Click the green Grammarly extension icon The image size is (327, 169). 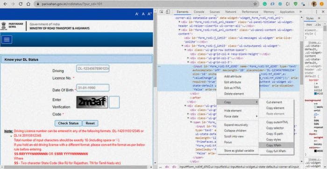265,4
